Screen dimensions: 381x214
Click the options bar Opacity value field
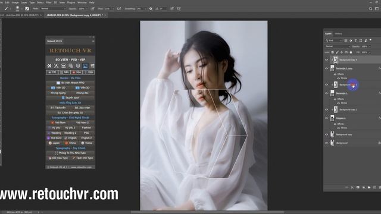point(81,8)
